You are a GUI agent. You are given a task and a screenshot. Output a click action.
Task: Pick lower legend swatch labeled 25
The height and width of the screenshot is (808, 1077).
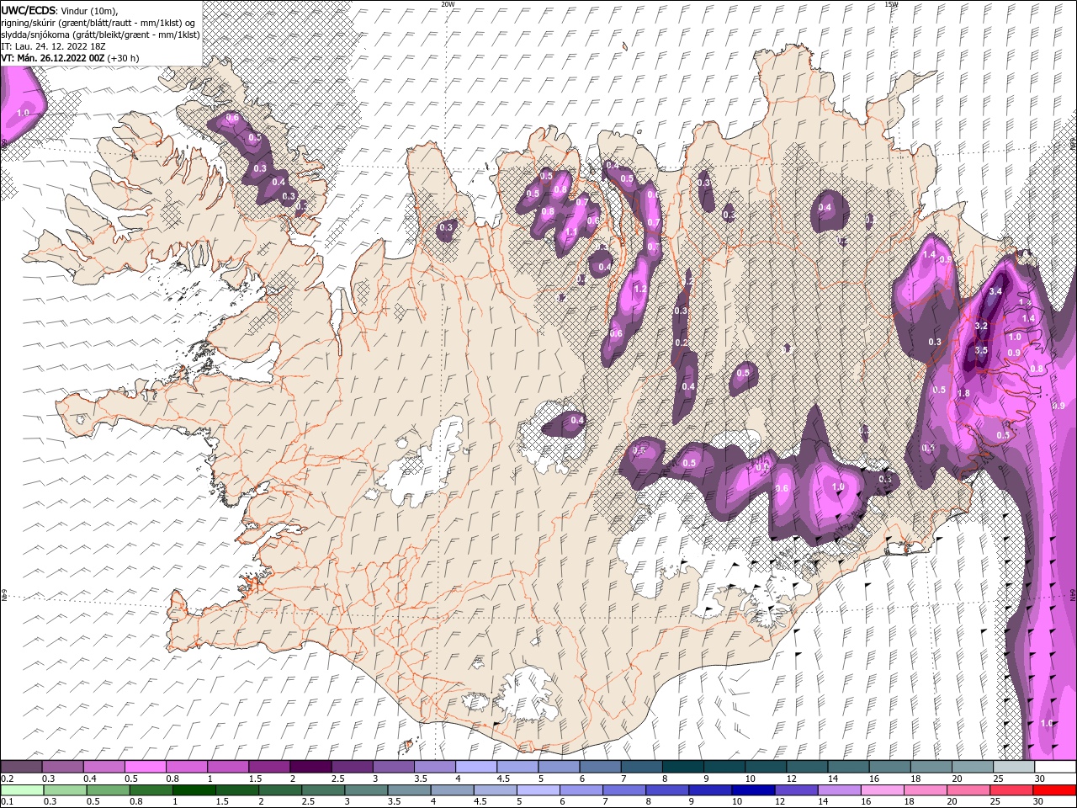[1011, 790]
